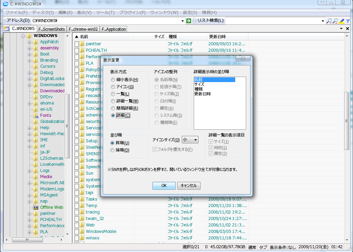
Task: Collapse the WINDOWS tree node
Action: 23,36
